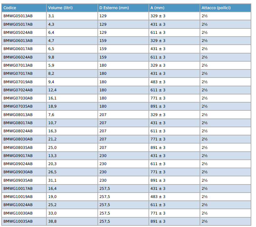
Task: Click the volume value 3,1
Action: (x=51, y=16)
